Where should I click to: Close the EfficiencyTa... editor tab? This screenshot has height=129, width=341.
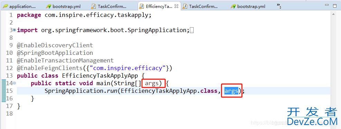pyautogui.click(x=176, y=6)
